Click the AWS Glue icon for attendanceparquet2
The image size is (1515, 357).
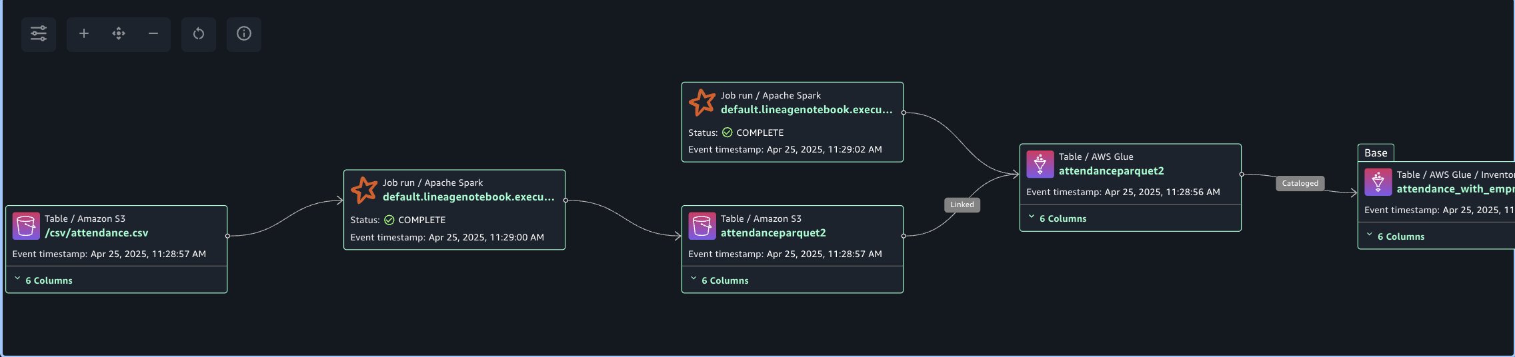(1040, 164)
